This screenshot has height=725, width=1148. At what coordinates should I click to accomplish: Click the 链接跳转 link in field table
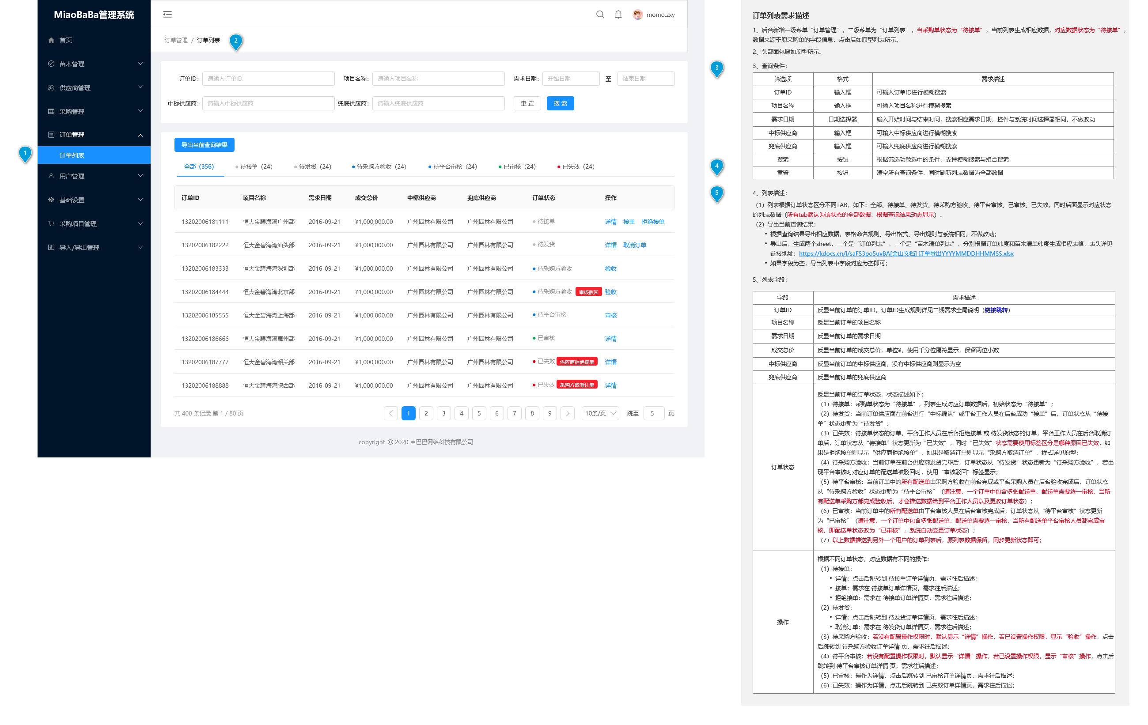click(996, 310)
